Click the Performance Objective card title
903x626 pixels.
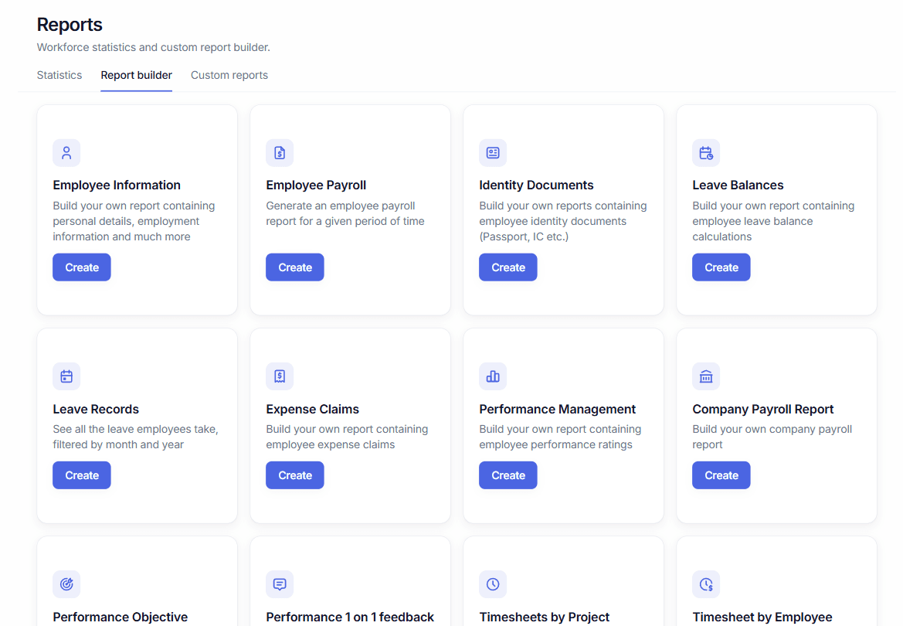click(x=121, y=617)
